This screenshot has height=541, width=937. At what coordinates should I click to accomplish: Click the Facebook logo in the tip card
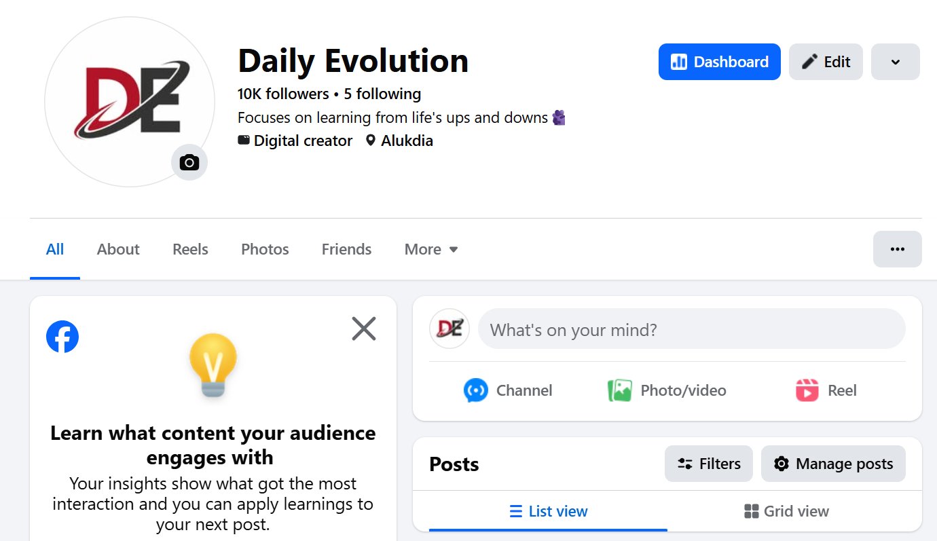tap(62, 336)
